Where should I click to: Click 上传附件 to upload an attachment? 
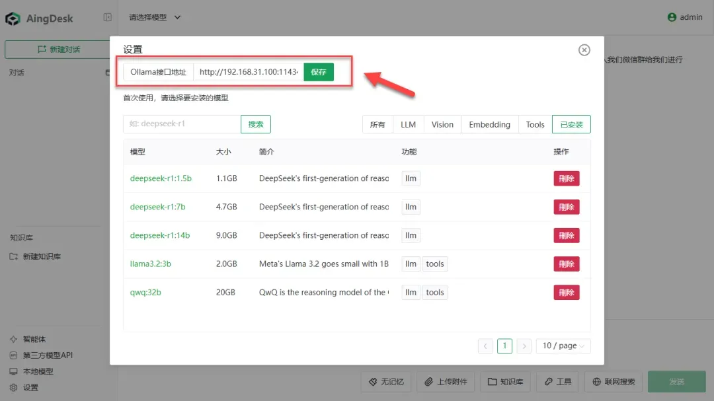click(446, 382)
